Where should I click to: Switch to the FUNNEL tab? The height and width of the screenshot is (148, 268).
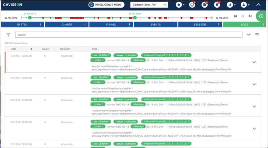point(111,25)
